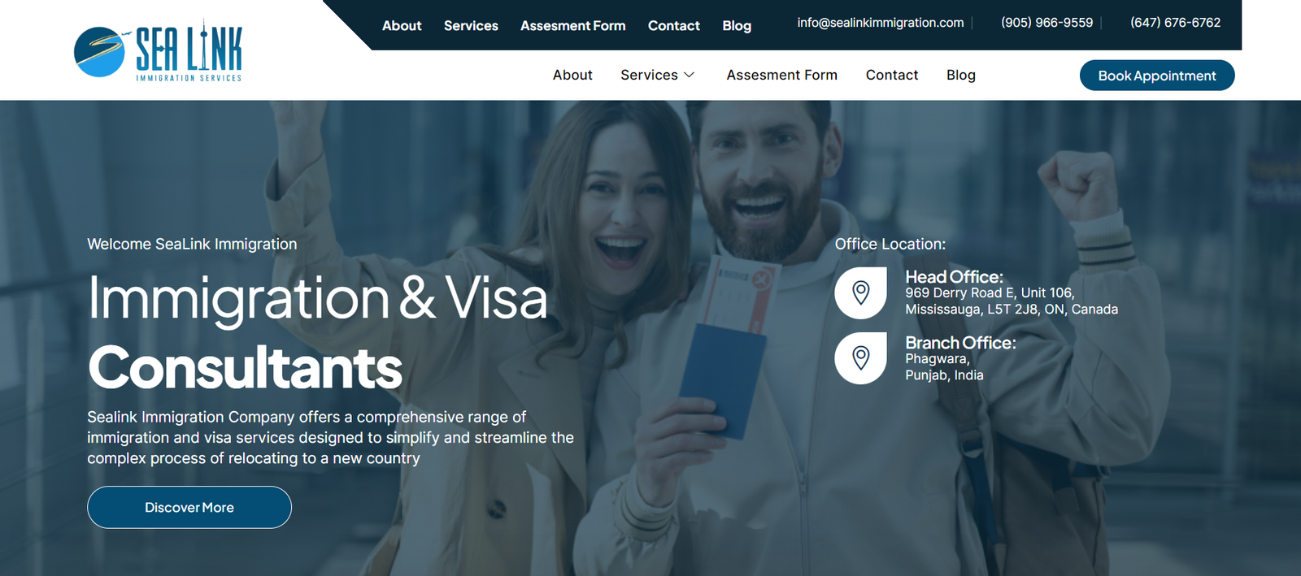Open About in the white navigation bar
Viewport: 1301px width, 576px height.
[x=572, y=75]
